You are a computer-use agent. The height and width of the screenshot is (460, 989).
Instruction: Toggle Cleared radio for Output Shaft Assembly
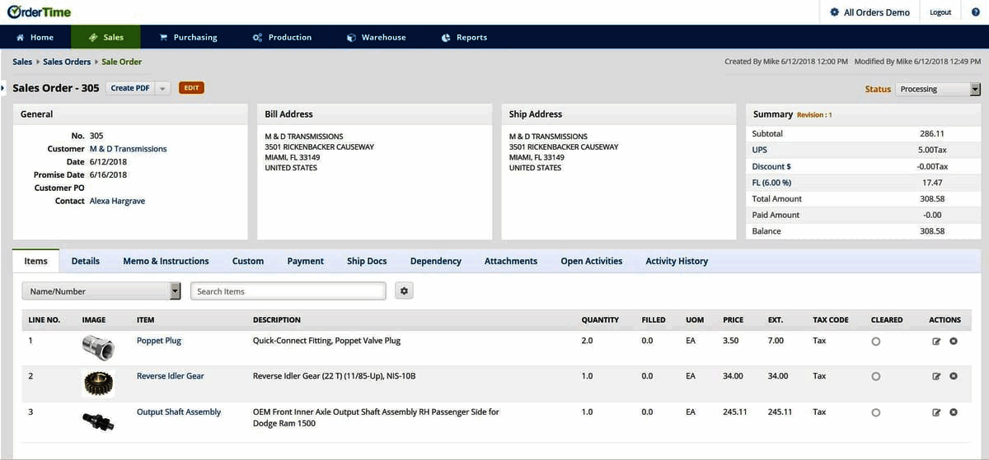(x=875, y=413)
